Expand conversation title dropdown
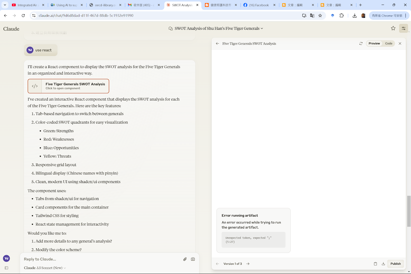411x274 pixels. pos(262,29)
